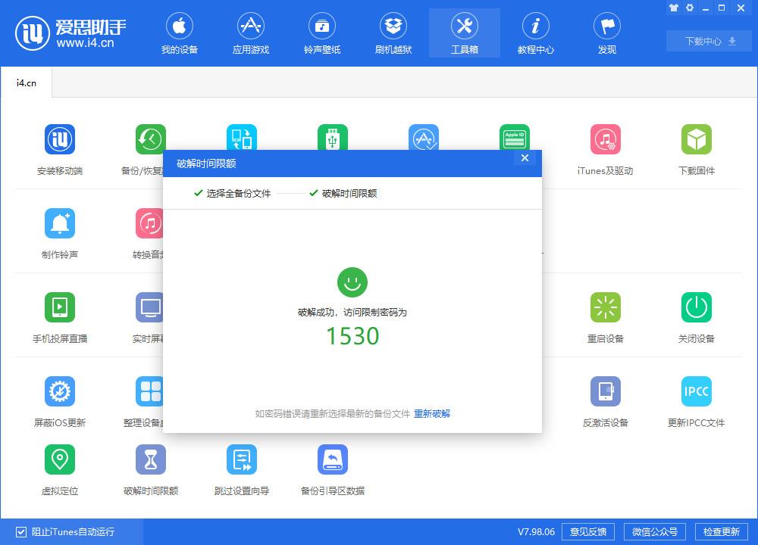
Task: Switch to the 教程中心 section
Action: pyautogui.click(x=535, y=33)
